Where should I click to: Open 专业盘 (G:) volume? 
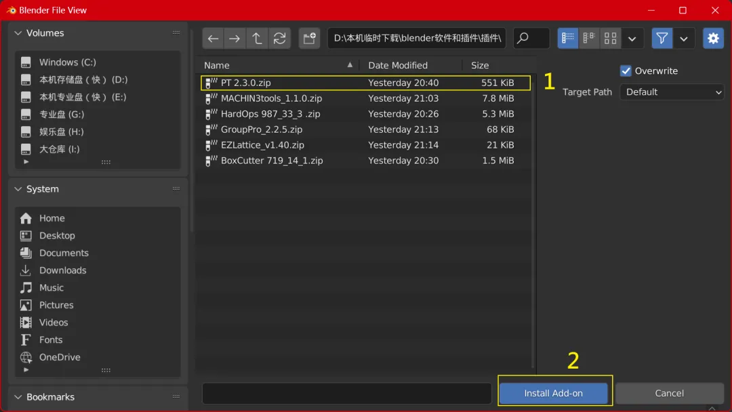click(x=98, y=115)
